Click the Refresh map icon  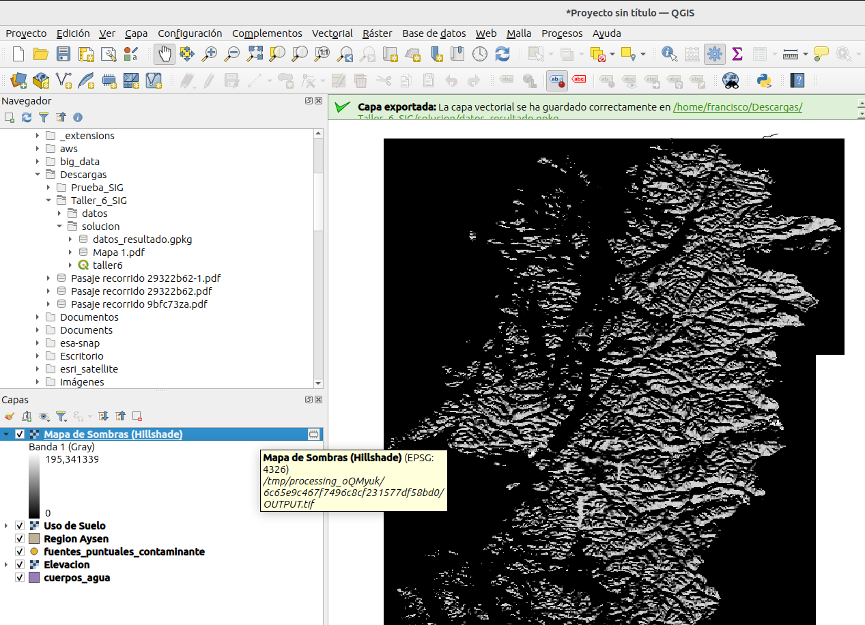pos(502,54)
